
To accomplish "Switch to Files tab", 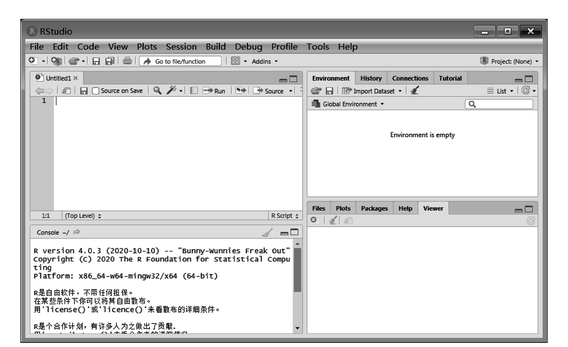I will (x=319, y=208).
